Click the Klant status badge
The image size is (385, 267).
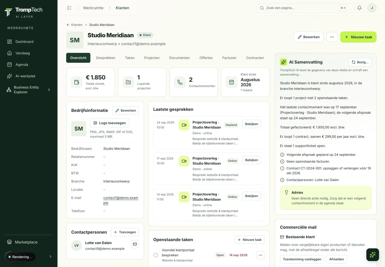point(145,35)
